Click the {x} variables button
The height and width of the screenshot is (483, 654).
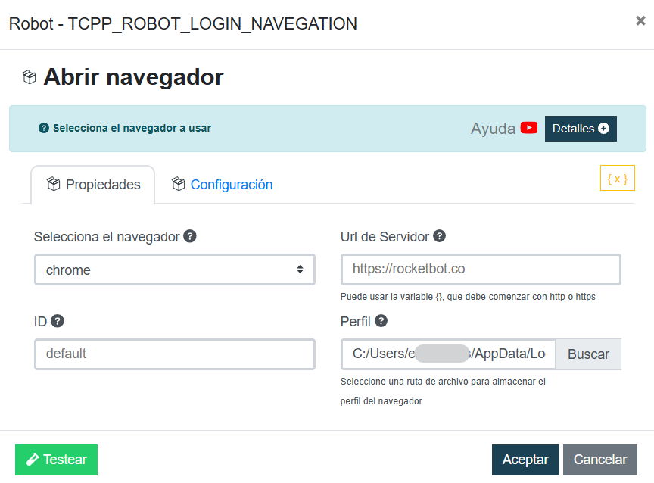pyautogui.click(x=617, y=179)
